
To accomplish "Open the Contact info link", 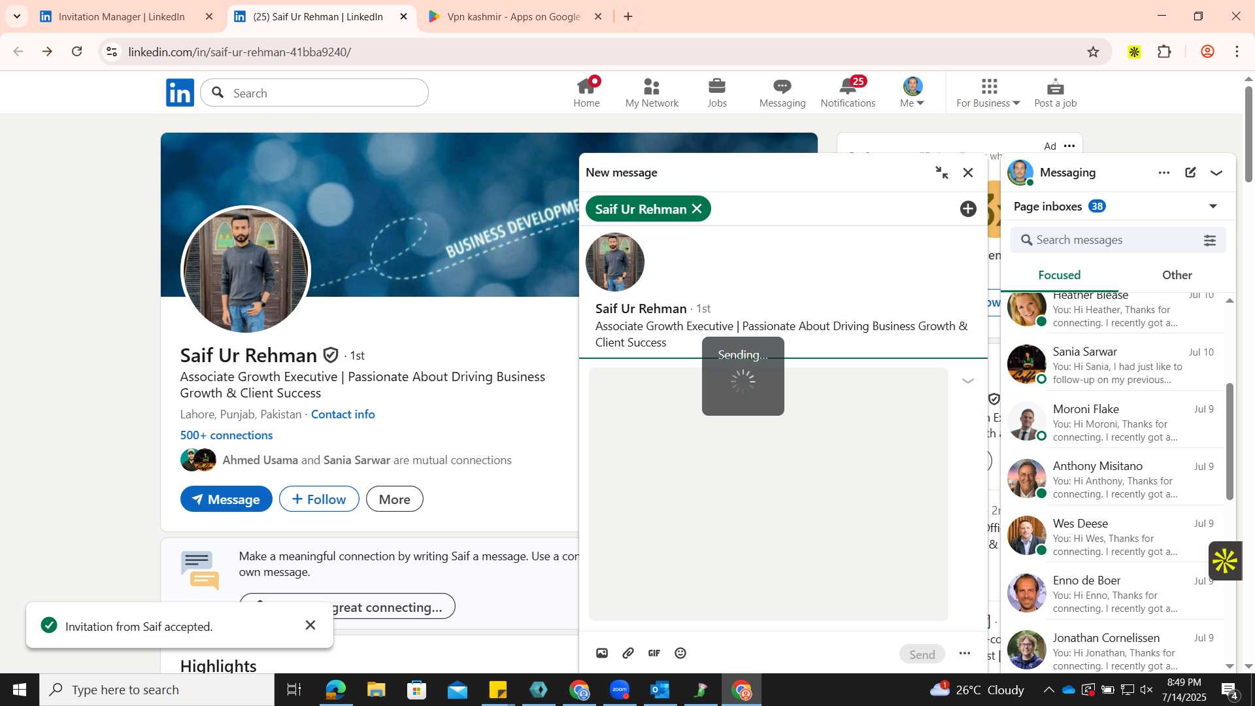I will 343,414.
